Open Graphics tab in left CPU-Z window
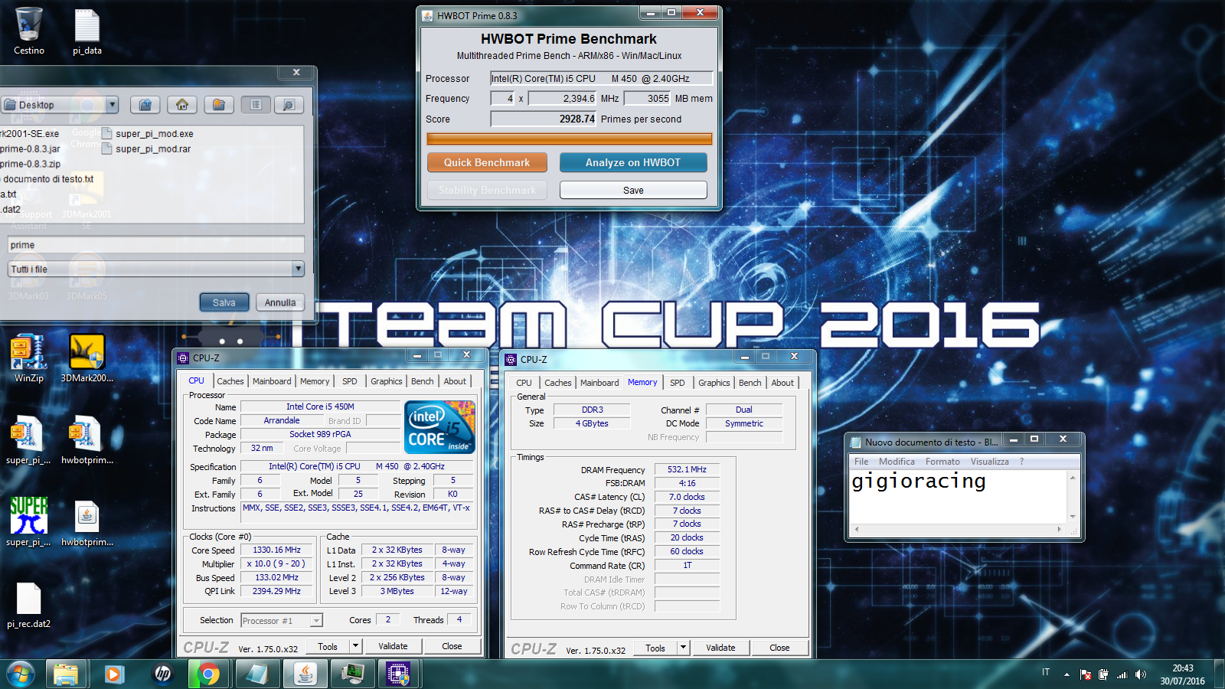 (387, 381)
